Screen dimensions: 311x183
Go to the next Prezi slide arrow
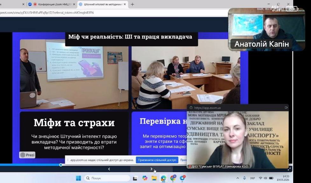pyautogui.click(x=151, y=169)
